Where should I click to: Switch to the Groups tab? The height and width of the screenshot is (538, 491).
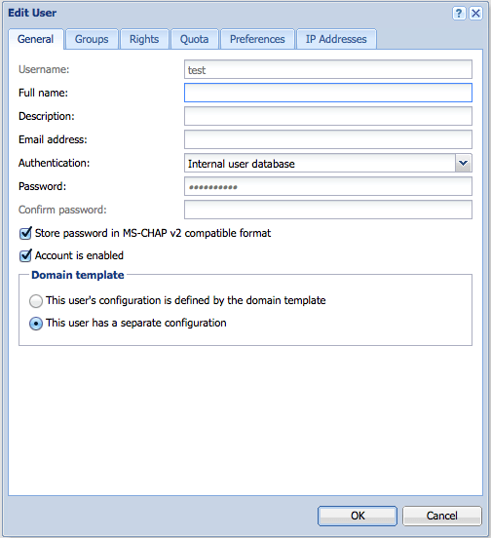[x=92, y=39]
